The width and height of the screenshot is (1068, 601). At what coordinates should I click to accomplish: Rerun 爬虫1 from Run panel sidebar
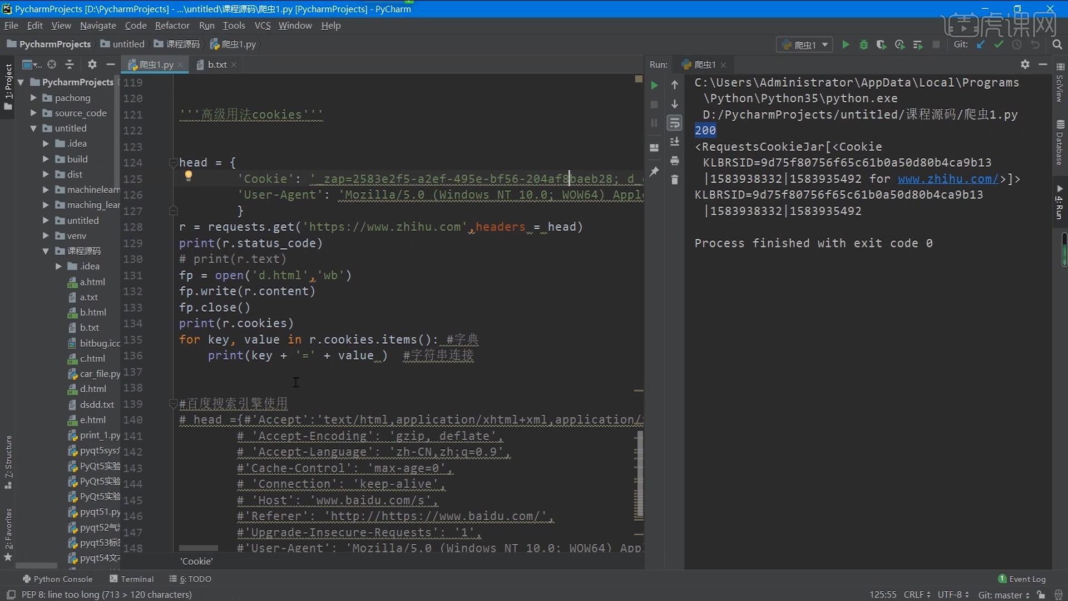655,85
